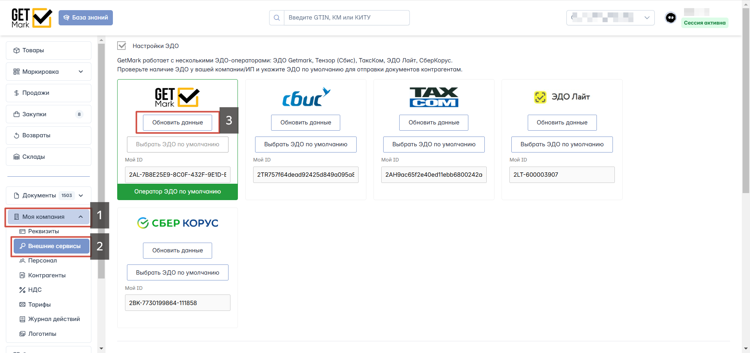Click the Маркировка QR icon
Viewport: 750px width, 353px height.
[x=16, y=72]
